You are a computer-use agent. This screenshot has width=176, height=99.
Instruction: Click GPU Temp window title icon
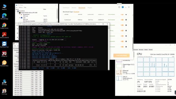coord(16,5)
